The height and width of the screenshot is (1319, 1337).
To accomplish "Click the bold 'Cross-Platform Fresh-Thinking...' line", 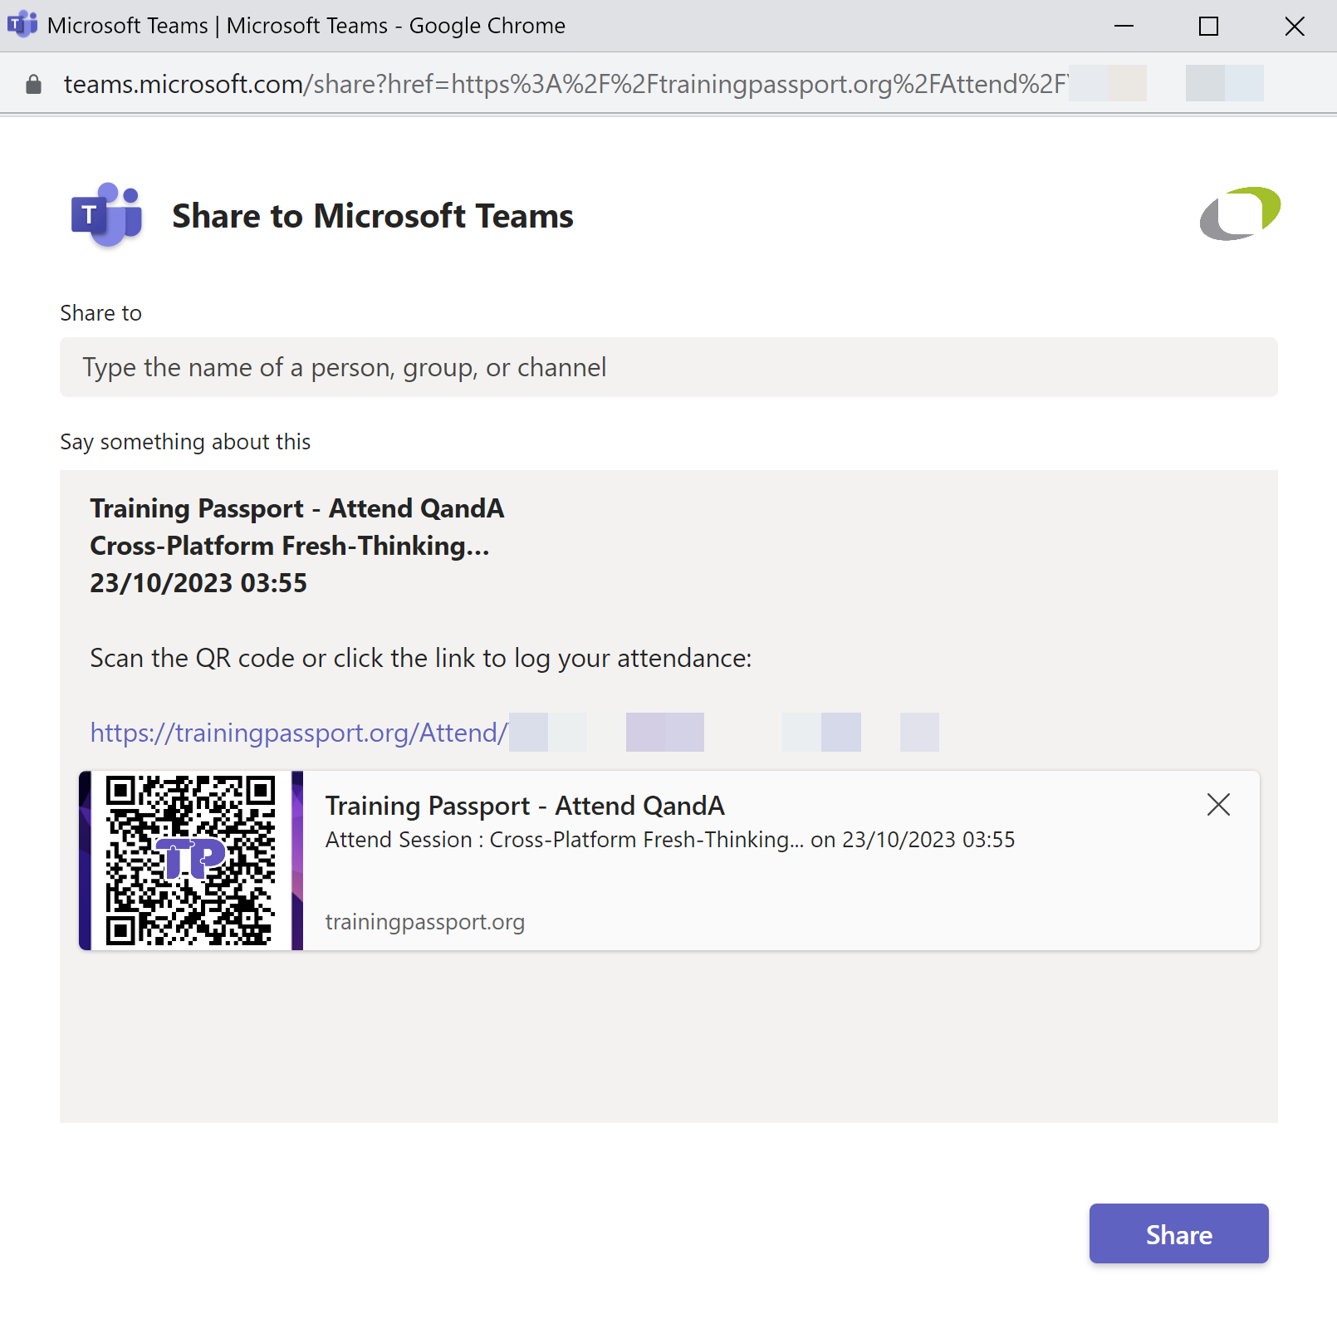I will 290,546.
